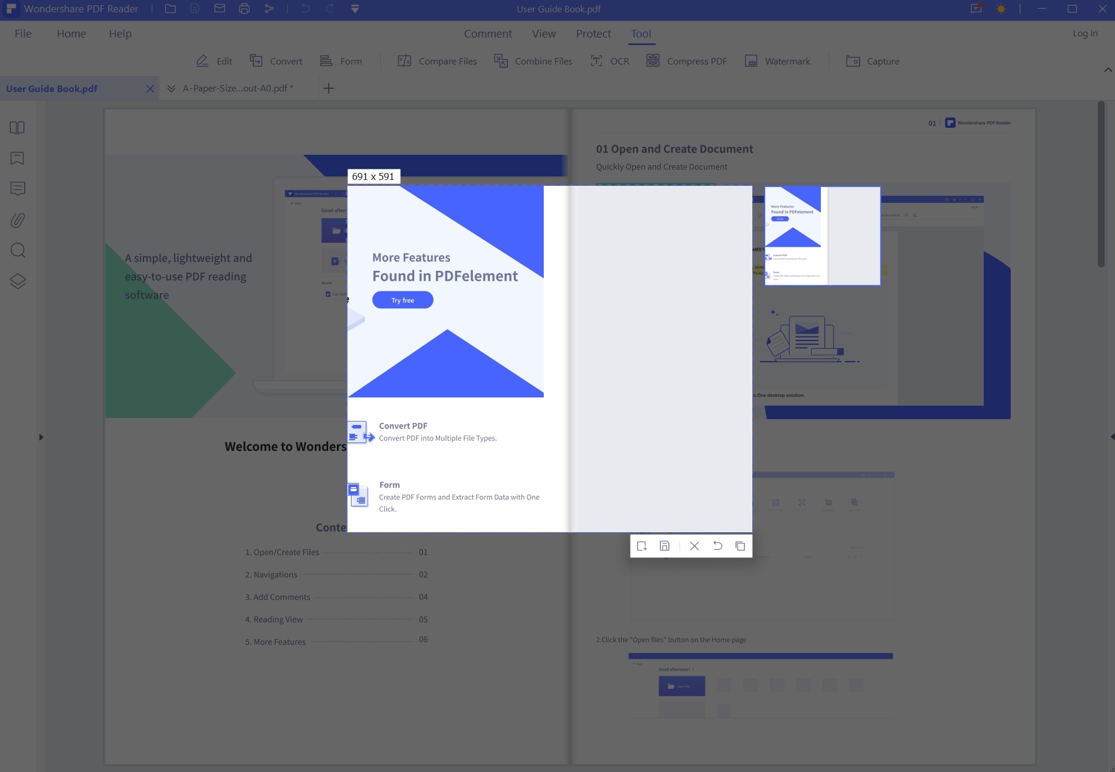
Task: Save the captured screenshot
Action: [x=664, y=546]
